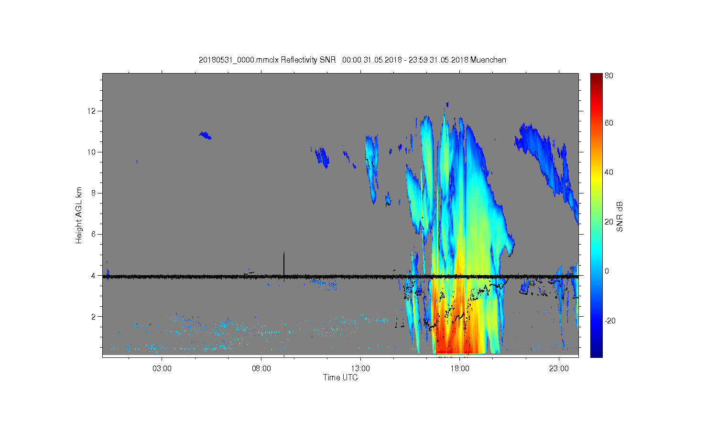This screenshot has height=430, width=717.
Task: Click the 'SNR dB' colorbar label
Action: tap(619, 217)
